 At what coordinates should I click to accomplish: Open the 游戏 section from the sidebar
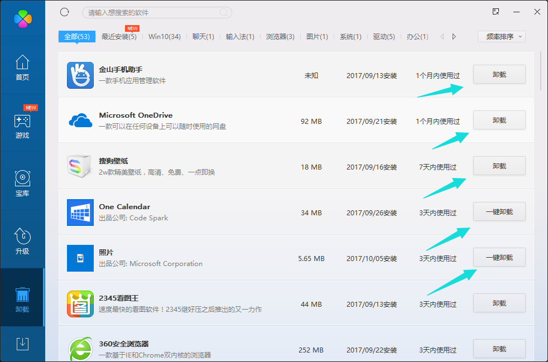point(22,126)
